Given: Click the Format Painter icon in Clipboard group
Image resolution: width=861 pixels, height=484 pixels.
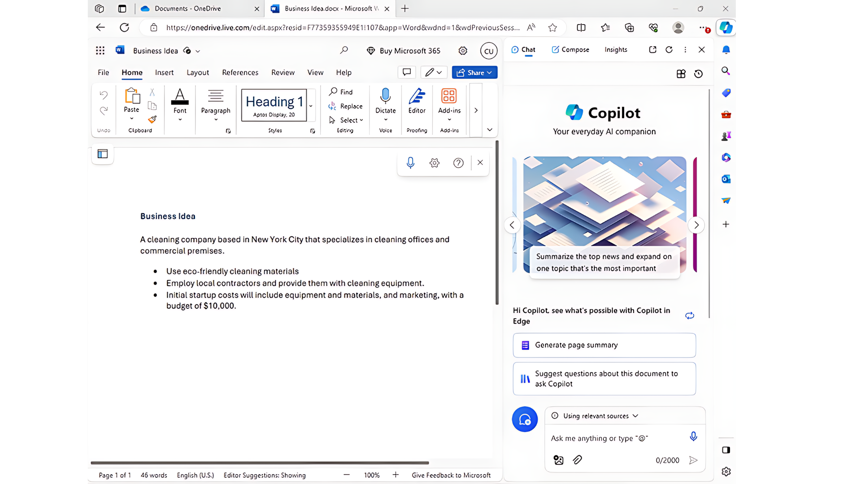Looking at the screenshot, I should coord(152,120).
